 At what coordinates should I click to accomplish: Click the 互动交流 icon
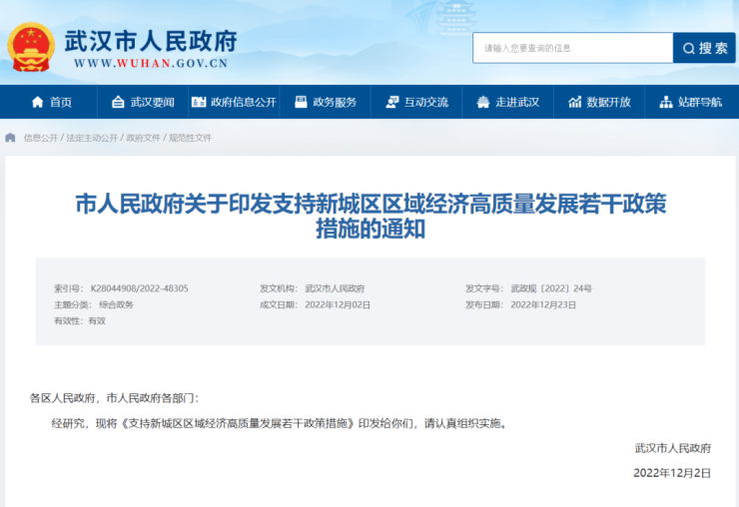pyautogui.click(x=391, y=102)
